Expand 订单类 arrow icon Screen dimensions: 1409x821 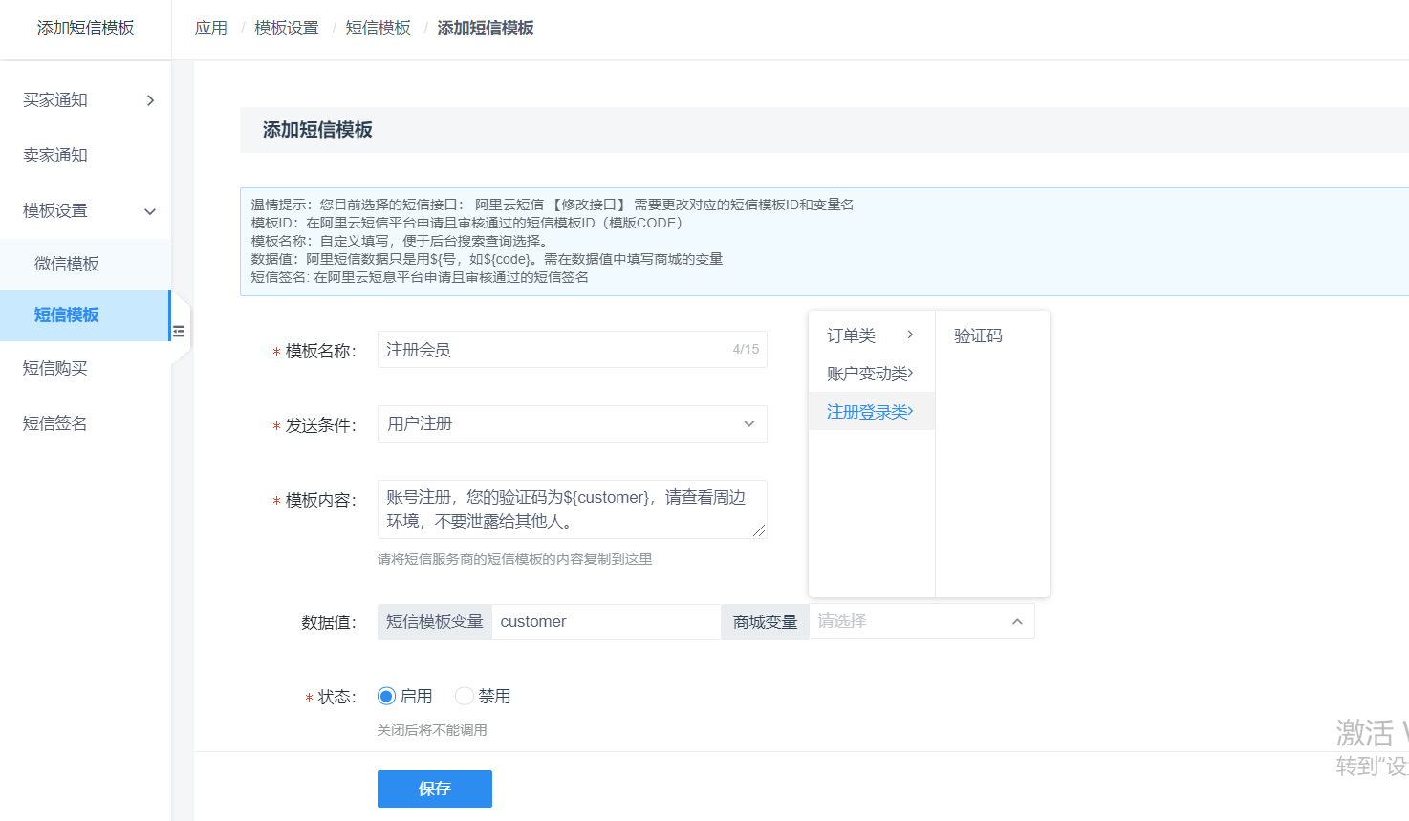tap(910, 335)
